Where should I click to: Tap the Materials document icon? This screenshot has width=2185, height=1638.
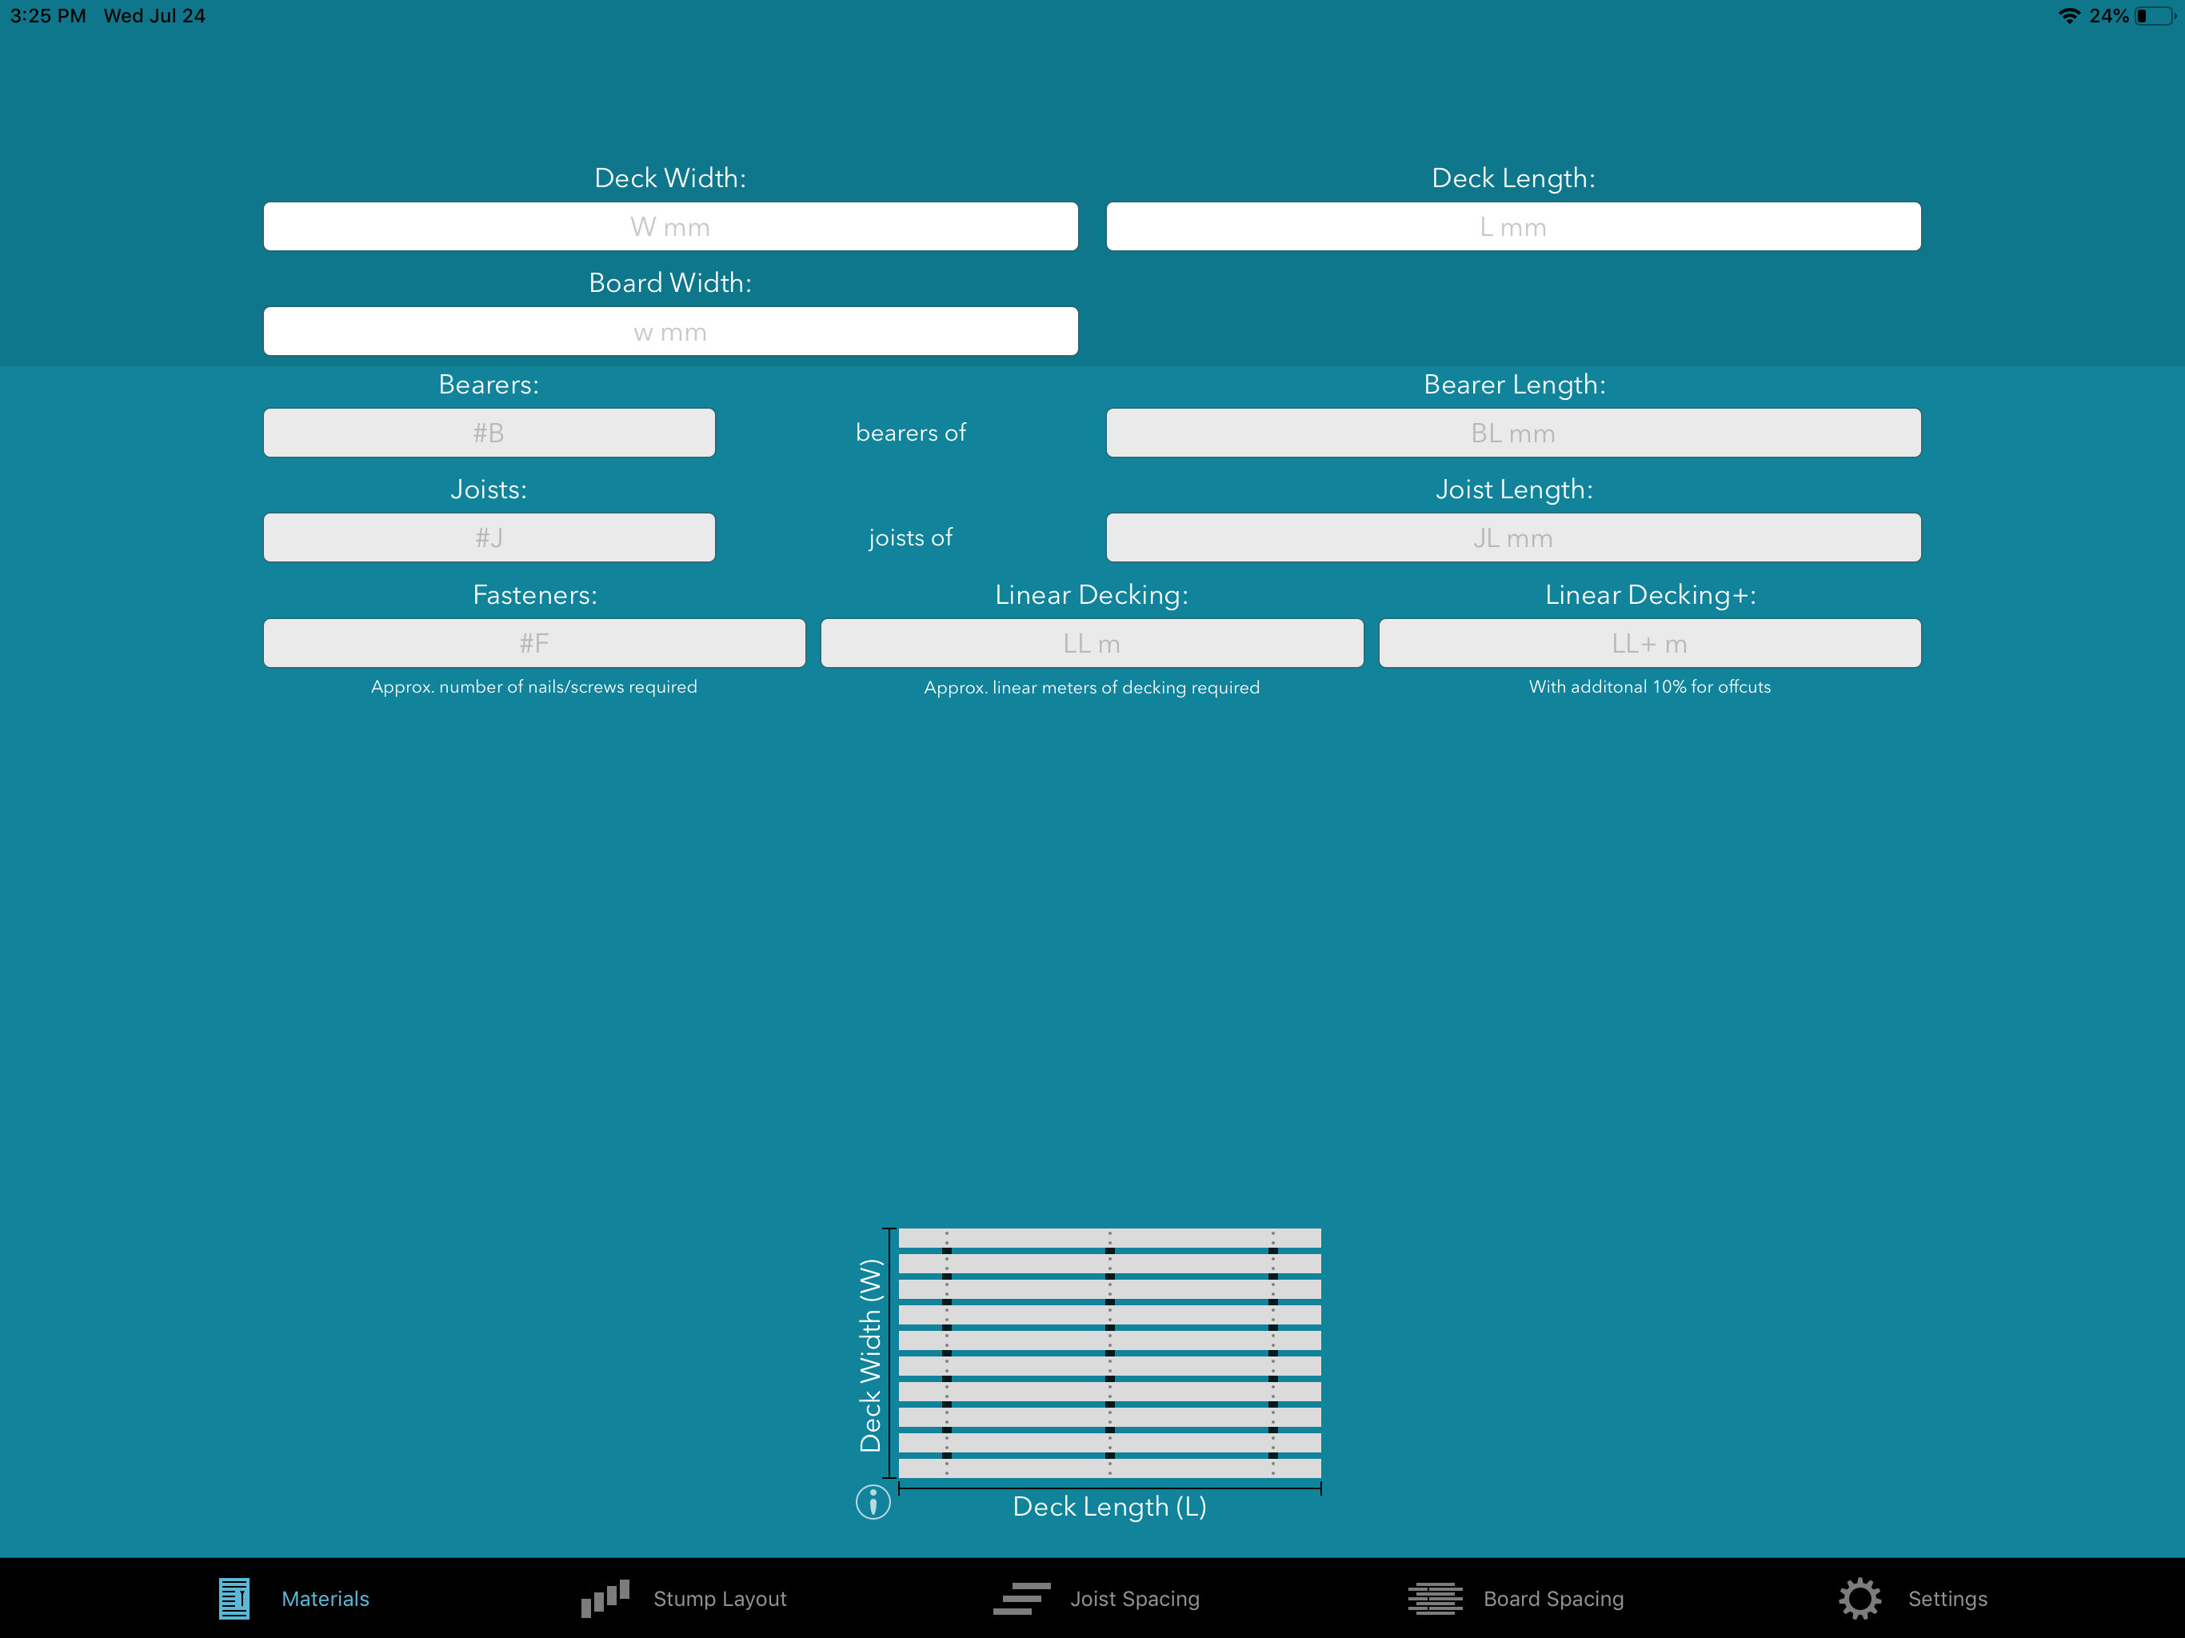(234, 1597)
